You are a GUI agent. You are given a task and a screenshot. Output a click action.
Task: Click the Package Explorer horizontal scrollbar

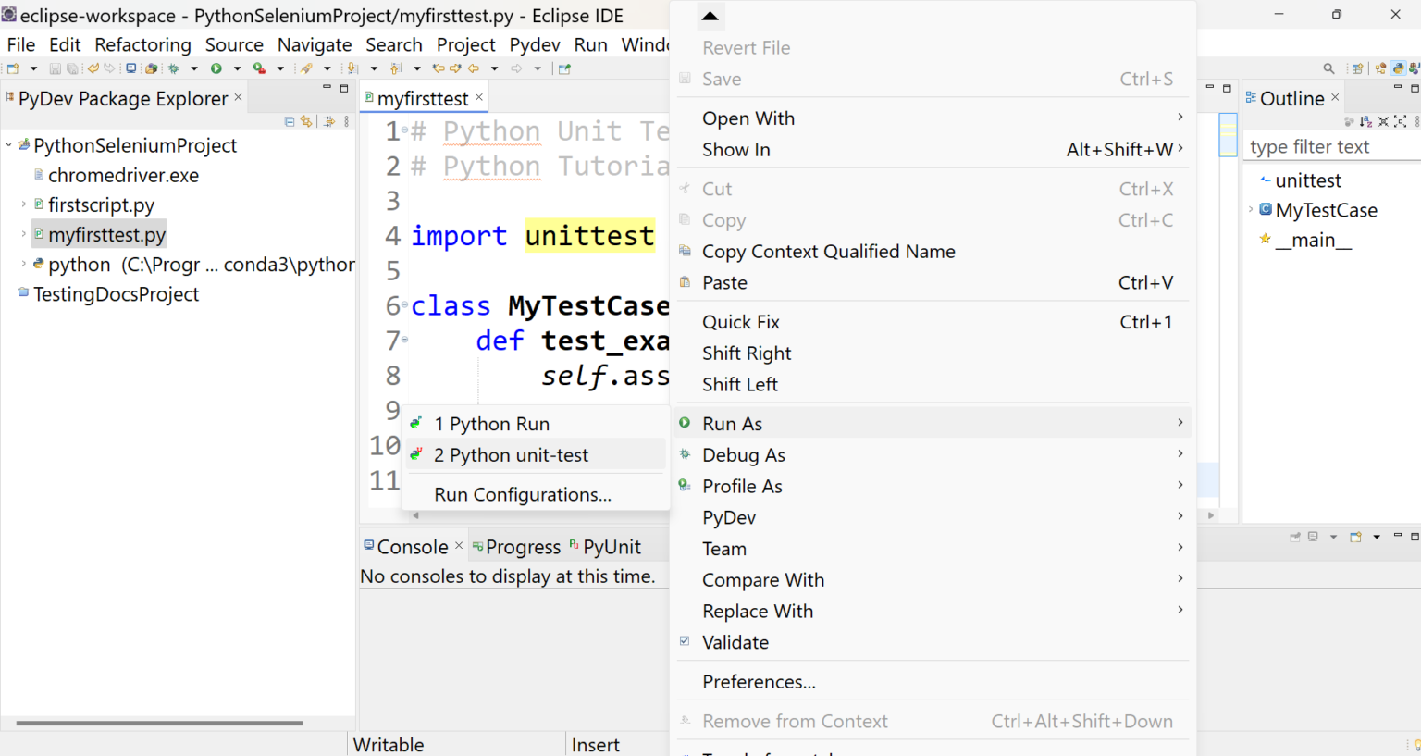pos(159,723)
